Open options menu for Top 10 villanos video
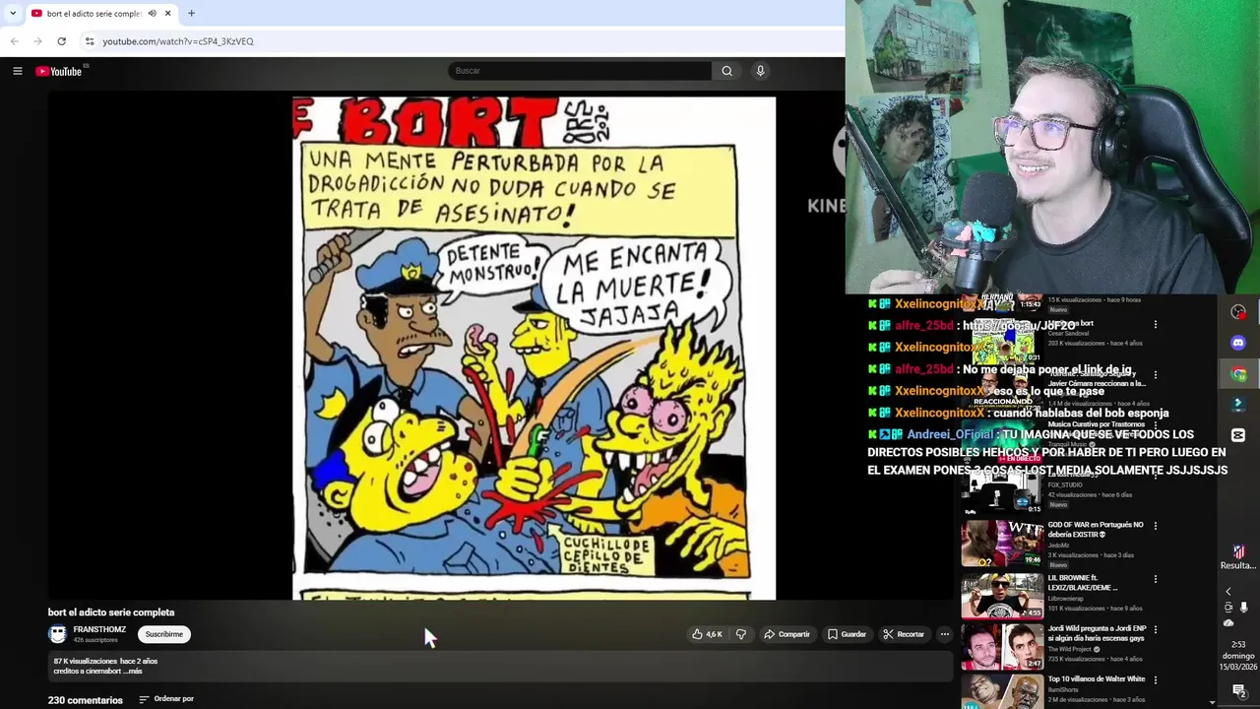This screenshot has width=1260, height=709. [1156, 680]
